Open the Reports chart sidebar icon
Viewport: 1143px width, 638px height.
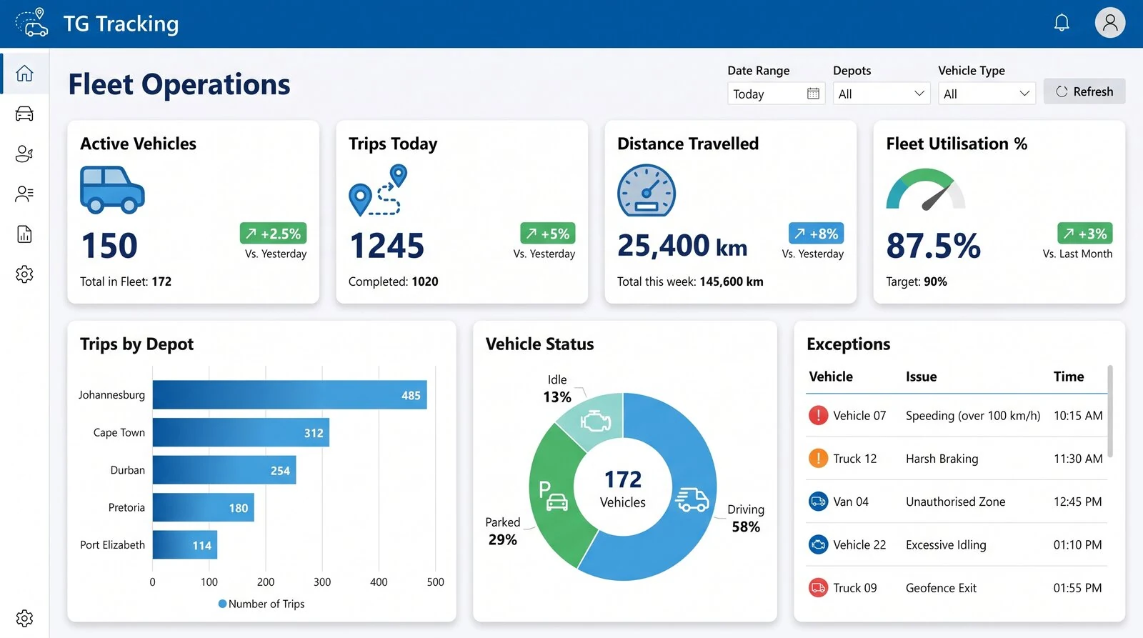click(24, 234)
